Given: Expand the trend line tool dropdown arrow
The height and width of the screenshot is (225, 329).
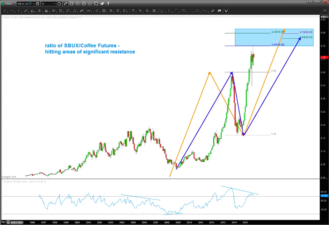Looking at the screenshot, I should point(7,12).
